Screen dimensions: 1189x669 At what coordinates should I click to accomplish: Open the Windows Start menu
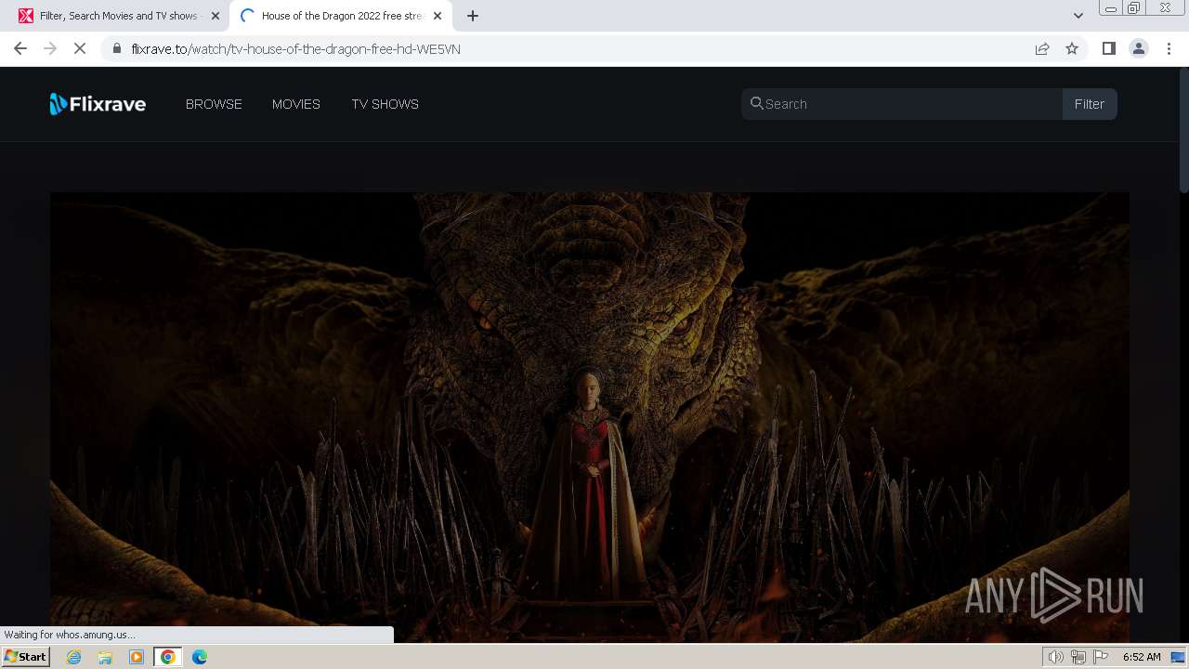(26, 657)
